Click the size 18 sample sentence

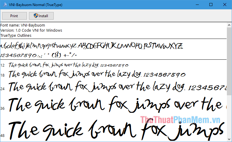[97, 74]
